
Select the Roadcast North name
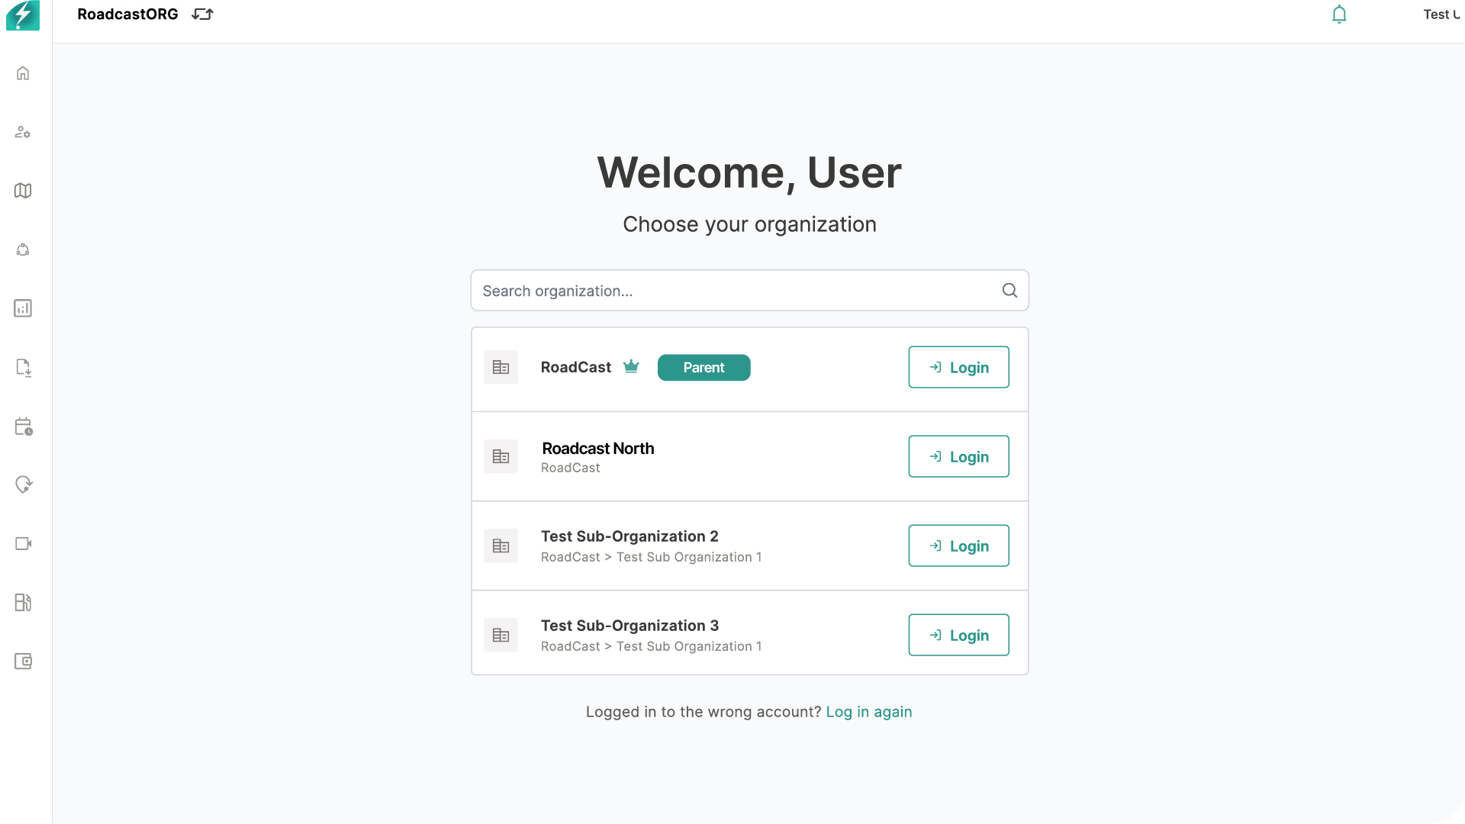598,449
